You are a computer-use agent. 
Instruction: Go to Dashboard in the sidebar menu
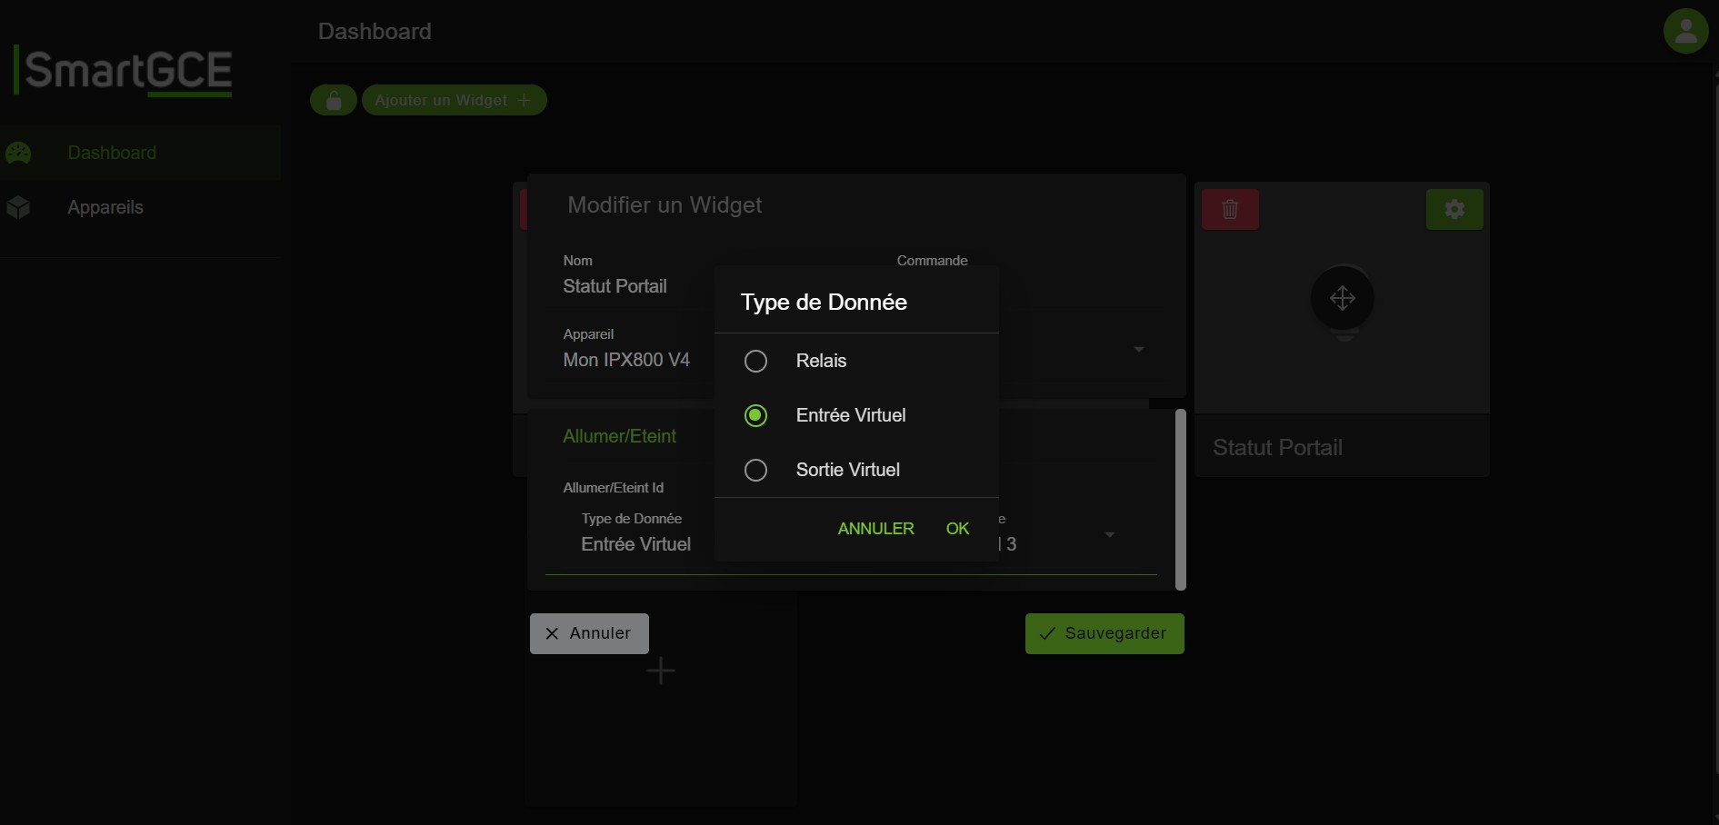click(x=112, y=153)
